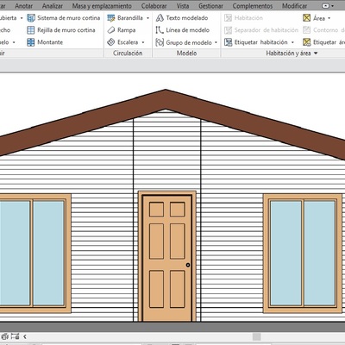Viewport: 345px width, 345px height.
Task: Switch to the Analizar tab
Action: [53, 6]
